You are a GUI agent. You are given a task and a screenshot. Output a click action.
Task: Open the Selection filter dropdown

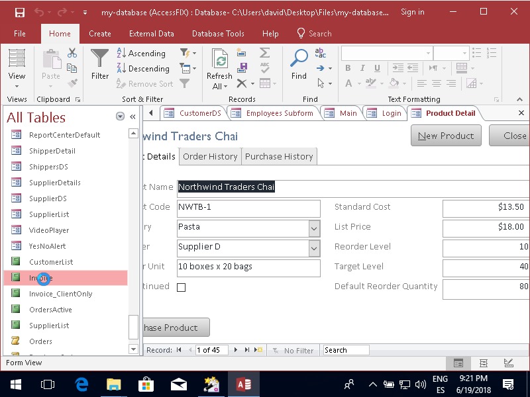coord(188,53)
